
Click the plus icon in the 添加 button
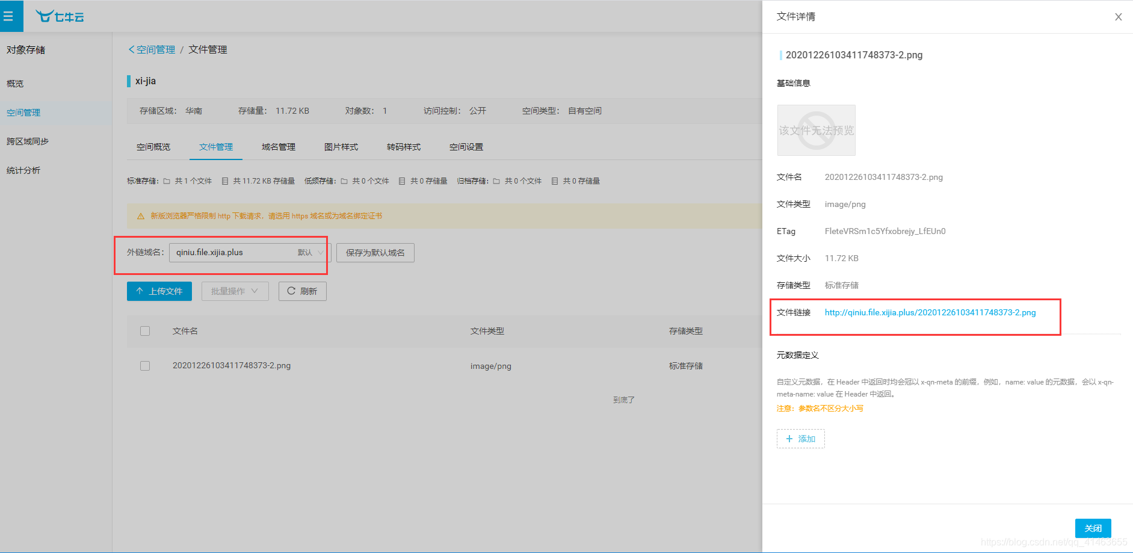pos(789,439)
